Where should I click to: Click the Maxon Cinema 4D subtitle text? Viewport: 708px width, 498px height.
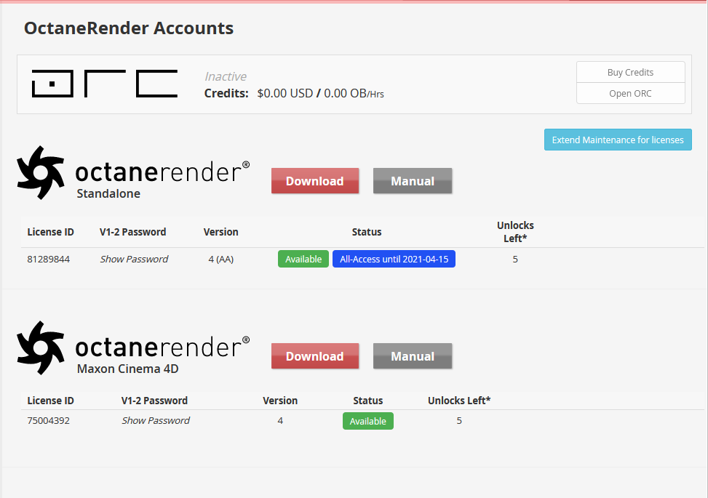click(x=128, y=369)
